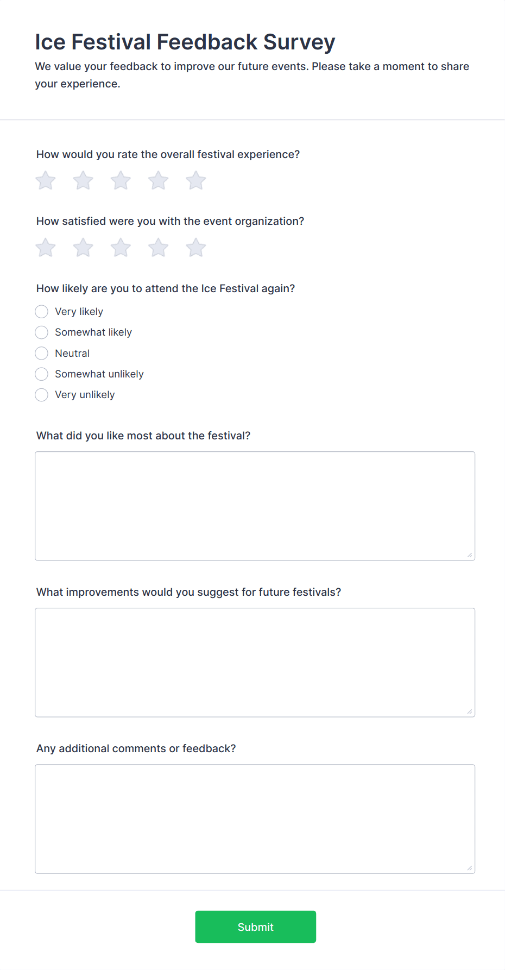The image size is (505, 970).
Task: Pick the Neutral radio option
Action: (x=42, y=354)
